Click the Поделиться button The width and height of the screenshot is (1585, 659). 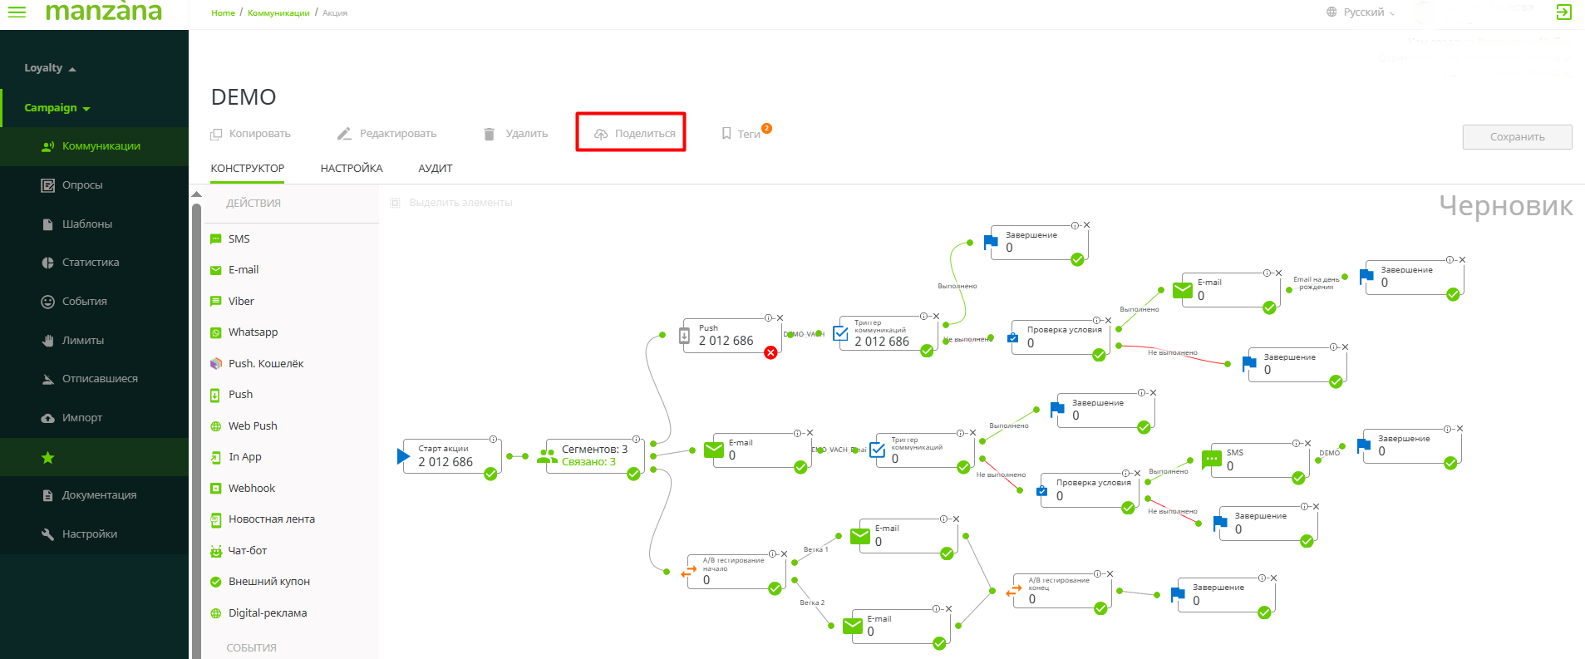634,134
